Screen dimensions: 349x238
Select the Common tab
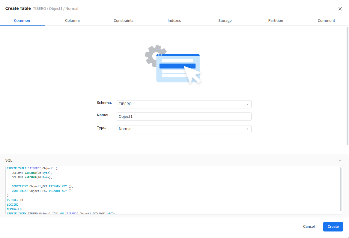click(x=22, y=20)
